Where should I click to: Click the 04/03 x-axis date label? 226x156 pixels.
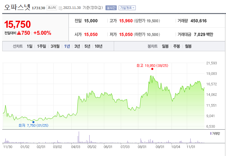click(x=76, y=147)
